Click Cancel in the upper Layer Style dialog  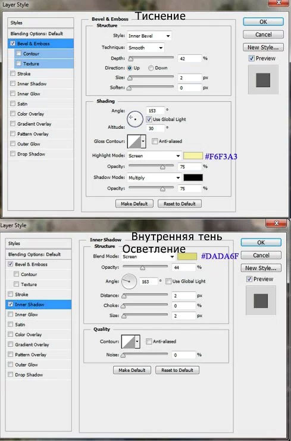pos(263,35)
